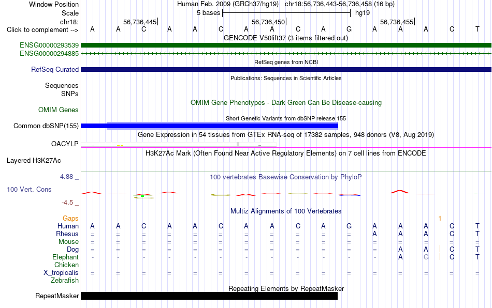
Task: Click the Zebrafish alignment row label
Action: pyautogui.click(x=65, y=281)
